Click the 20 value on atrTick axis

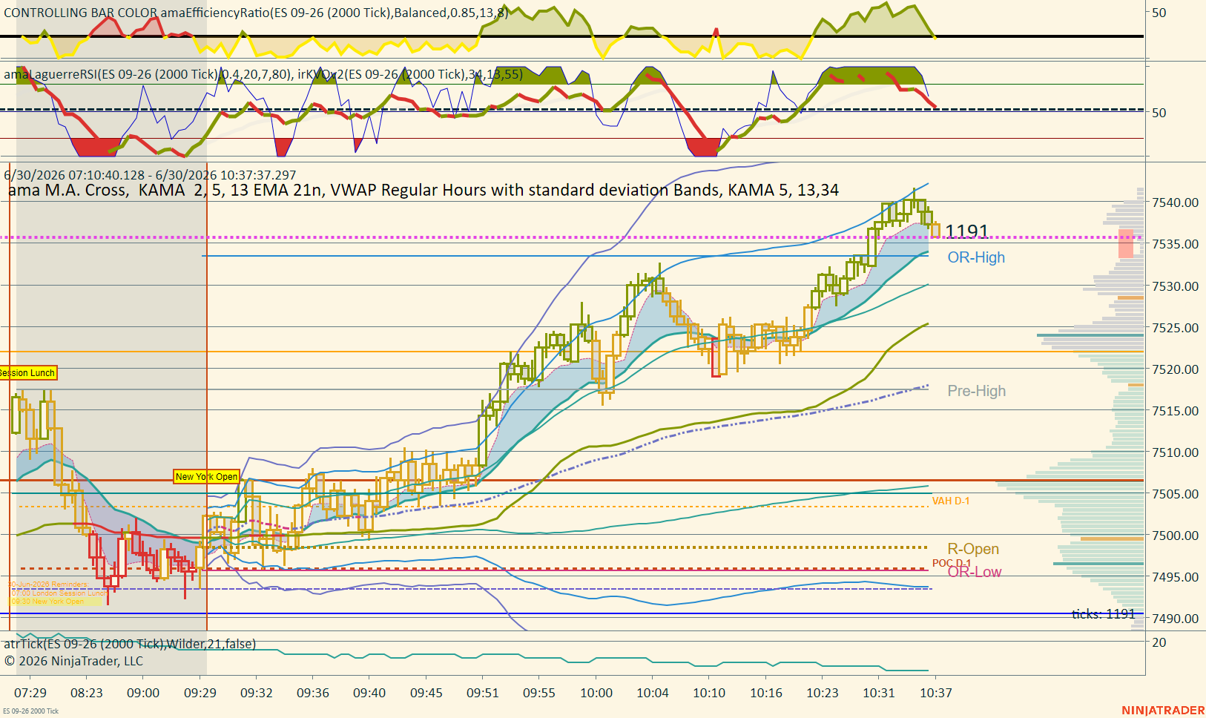click(x=1159, y=642)
